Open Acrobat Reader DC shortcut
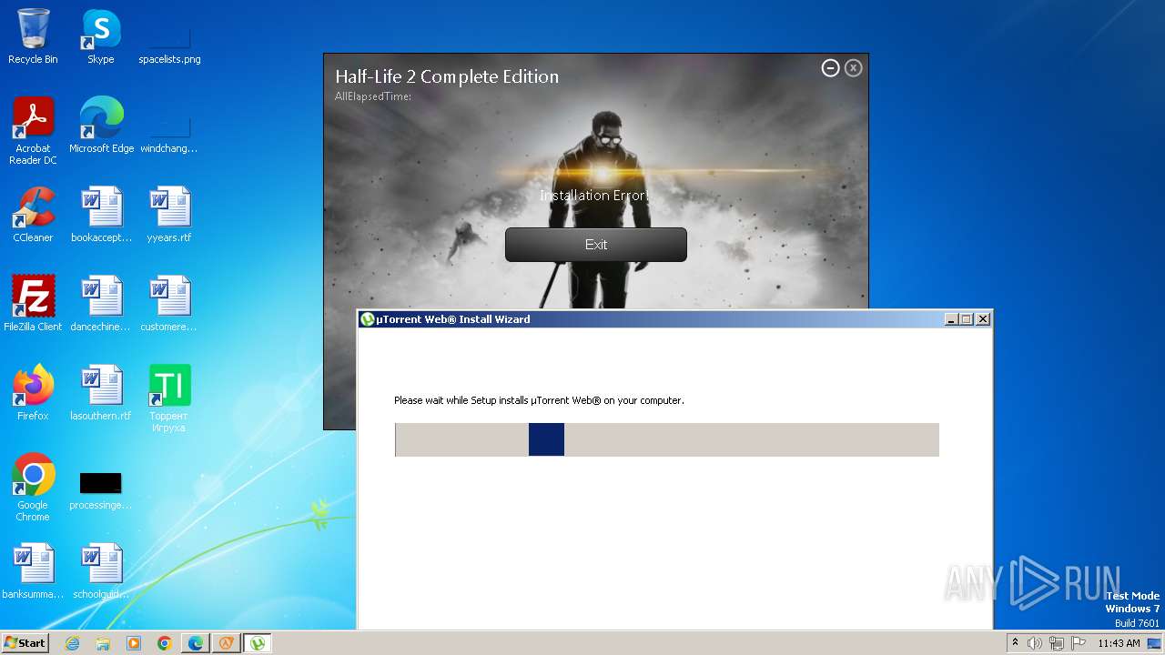Screen dimensions: 1165x655 [33, 131]
